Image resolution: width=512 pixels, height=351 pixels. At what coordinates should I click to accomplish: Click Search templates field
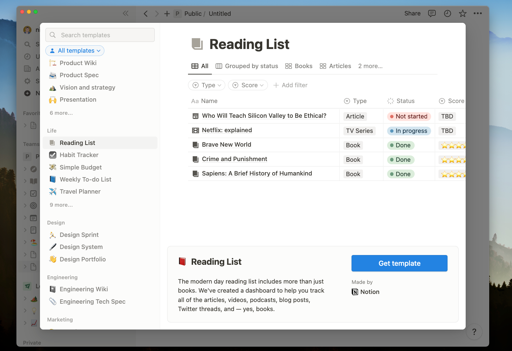[100, 35]
